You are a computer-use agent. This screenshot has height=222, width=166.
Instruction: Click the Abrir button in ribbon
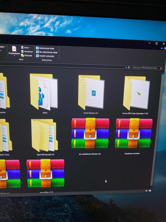point(26,48)
